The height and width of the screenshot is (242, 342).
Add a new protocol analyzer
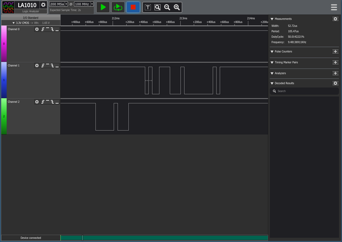[x=336, y=73]
